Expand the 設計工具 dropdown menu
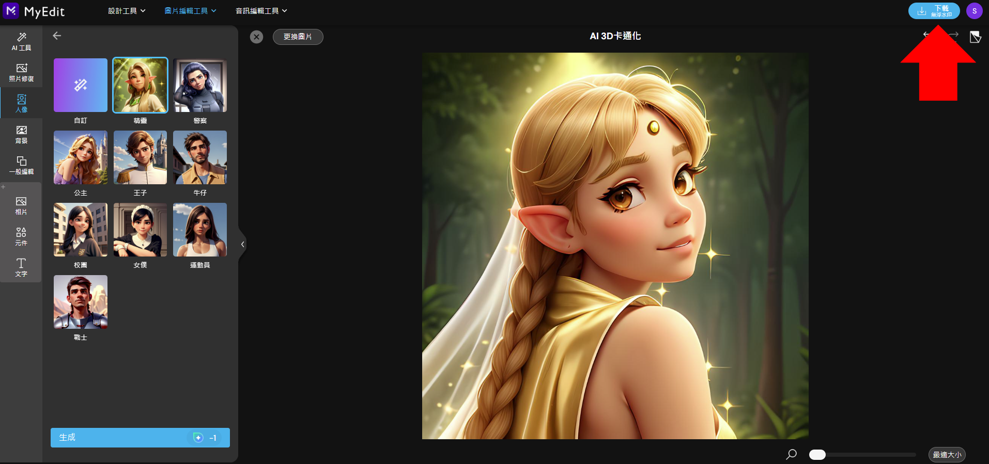The width and height of the screenshot is (989, 464). pos(127,11)
